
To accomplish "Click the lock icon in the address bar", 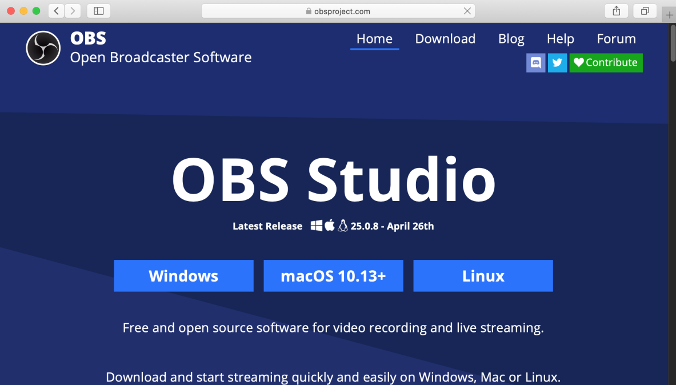I will [x=309, y=11].
